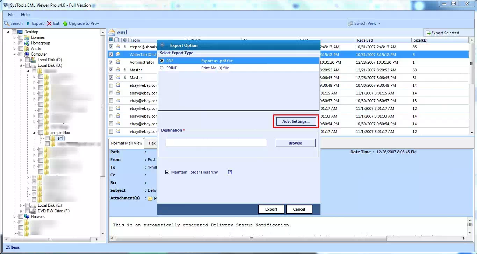
Task: Click the DVD RW Drive (F:) icon
Action: click(x=33, y=211)
